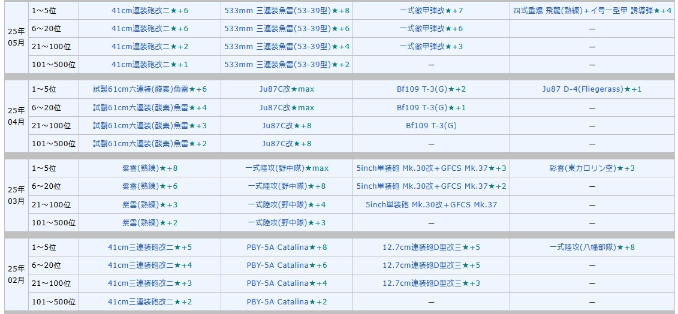Click the 41cm三連装砲改二★+5 link
The height and width of the screenshot is (314, 678).
pos(149,247)
